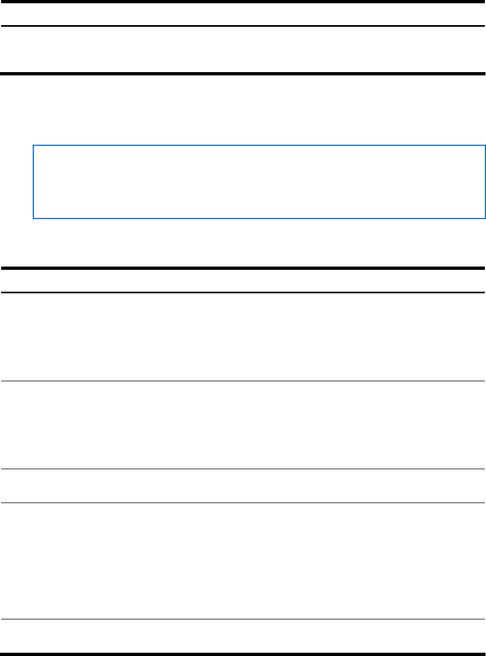Click the narrow header row at page top
This screenshot has width=486, height=656.
click(x=243, y=14)
